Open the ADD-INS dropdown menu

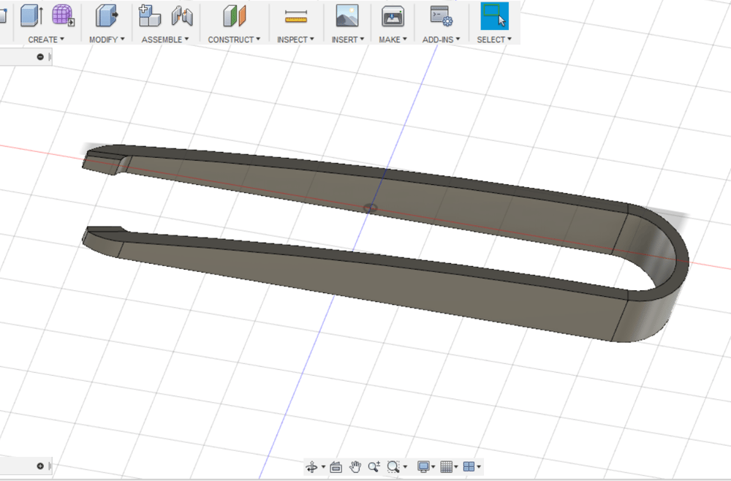coord(441,39)
